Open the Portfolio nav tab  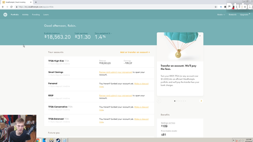pyautogui.click(x=15, y=15)
